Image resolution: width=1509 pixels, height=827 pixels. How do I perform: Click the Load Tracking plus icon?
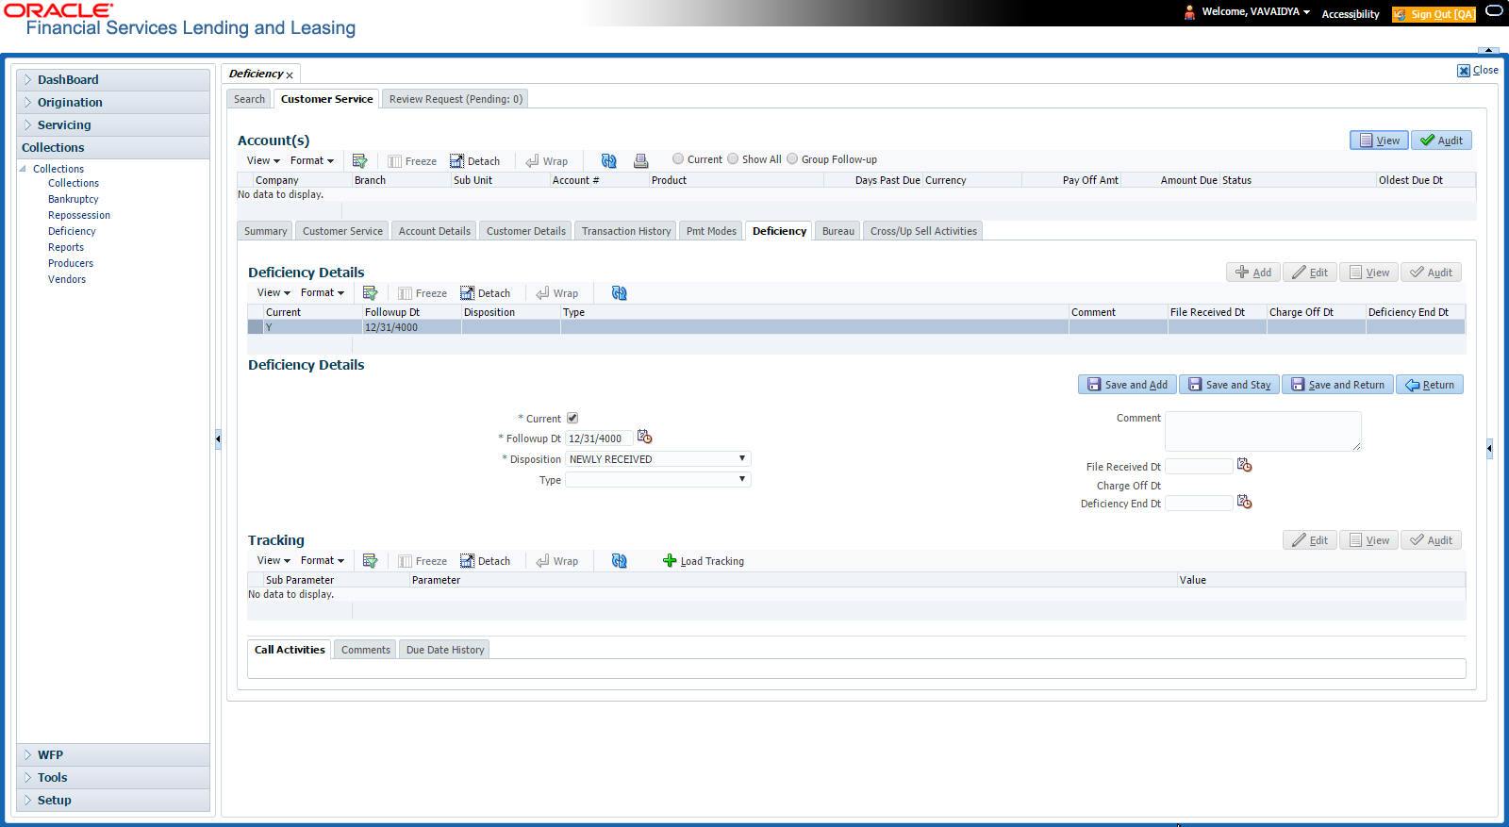[x=670, y=561]
